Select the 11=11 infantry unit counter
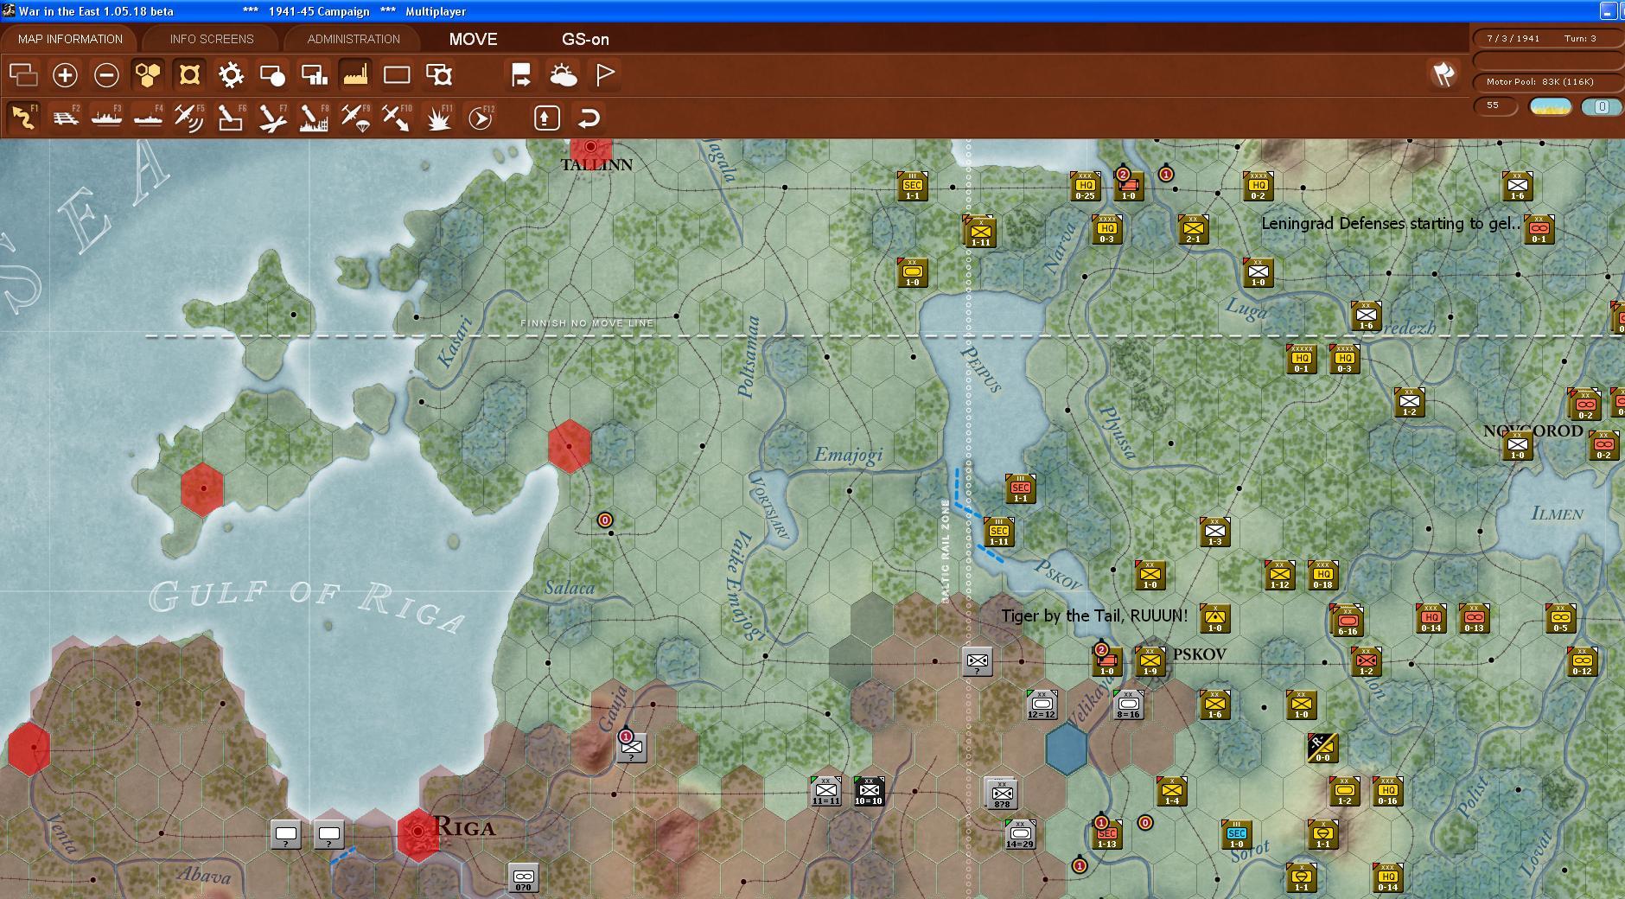Screen dimensions: 1625x899 click(x=825, y=791)
